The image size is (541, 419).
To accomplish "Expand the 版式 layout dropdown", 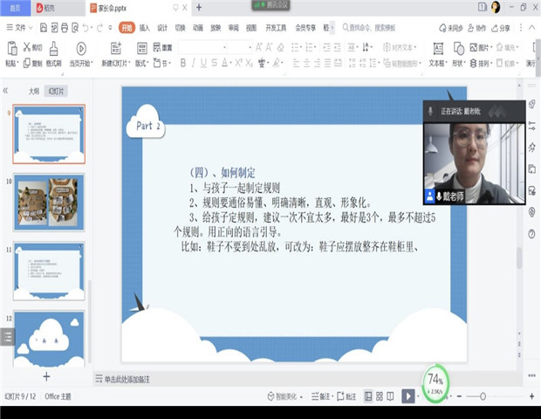I will pos(142,64).
